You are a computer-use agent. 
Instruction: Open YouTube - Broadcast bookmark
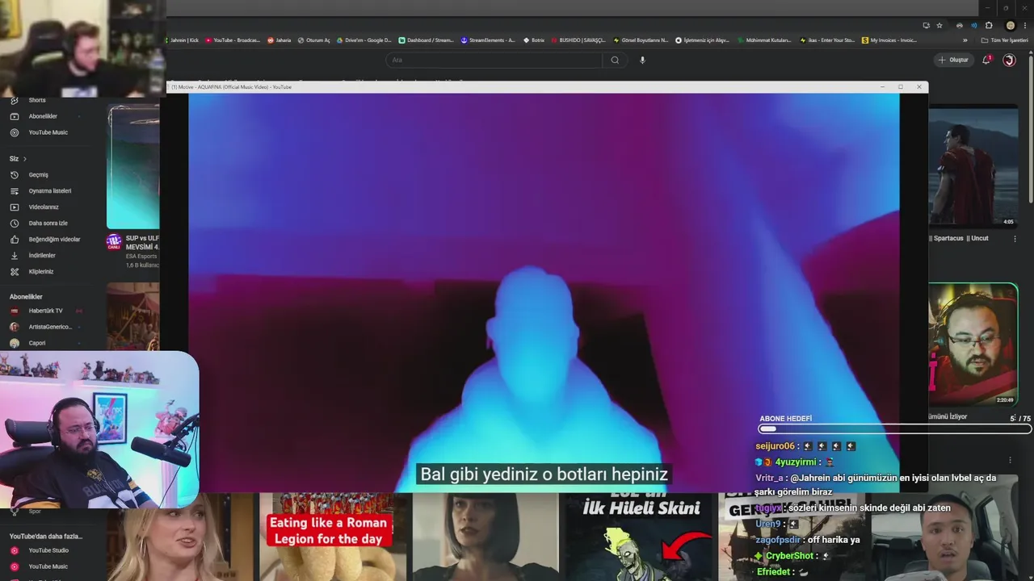click(x=233, y=40)
